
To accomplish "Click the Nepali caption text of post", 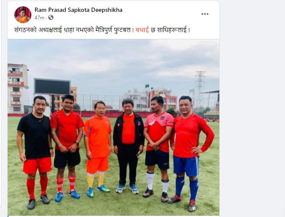I will pos(102,30).
